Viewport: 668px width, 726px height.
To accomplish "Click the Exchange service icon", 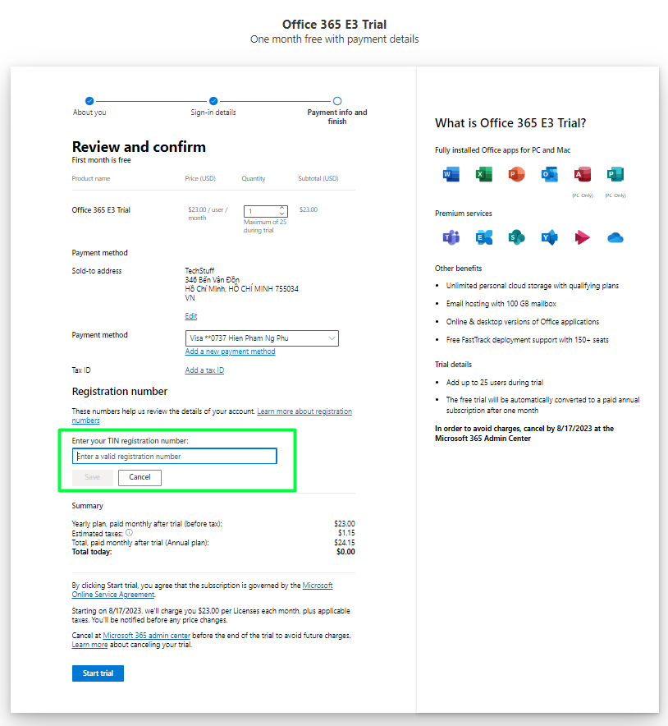I will click(484, 237).
